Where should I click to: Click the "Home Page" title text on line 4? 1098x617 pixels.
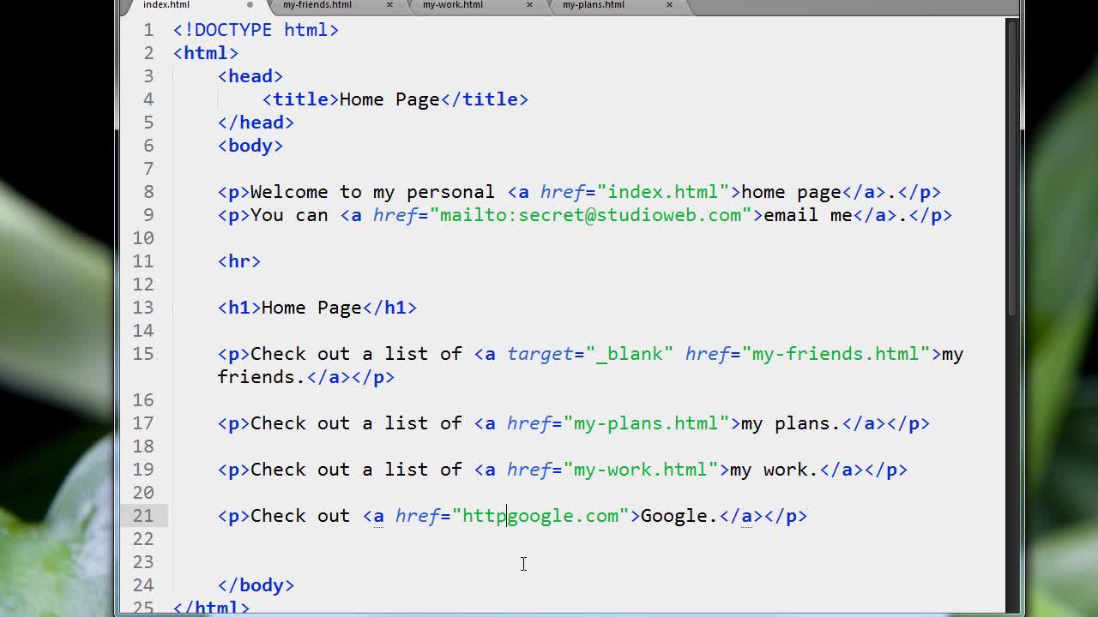[x=389, y=99]
